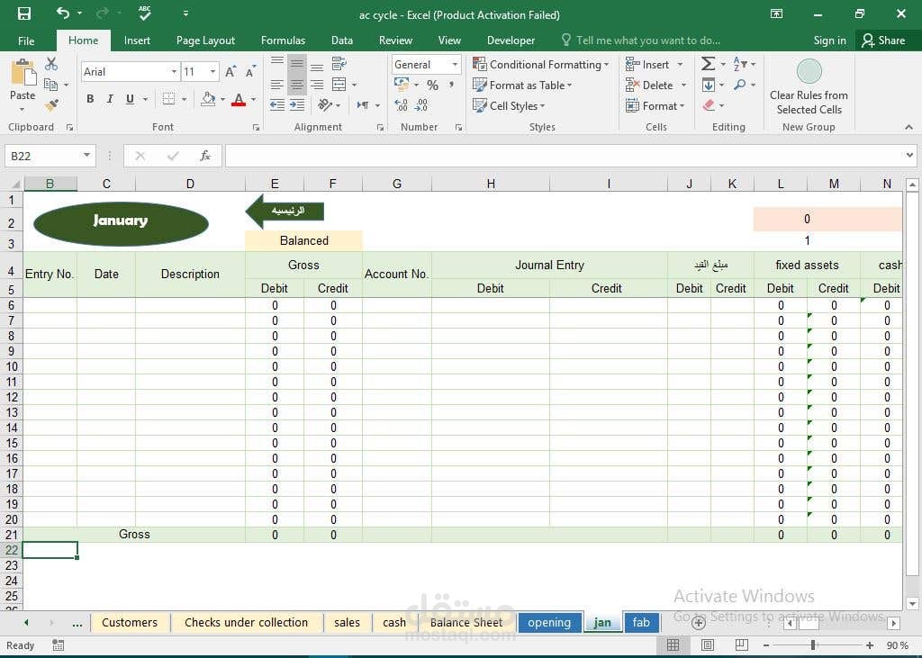922x658 pixels.
Task: Open the font size dropdown
Action: click(212, 72)
